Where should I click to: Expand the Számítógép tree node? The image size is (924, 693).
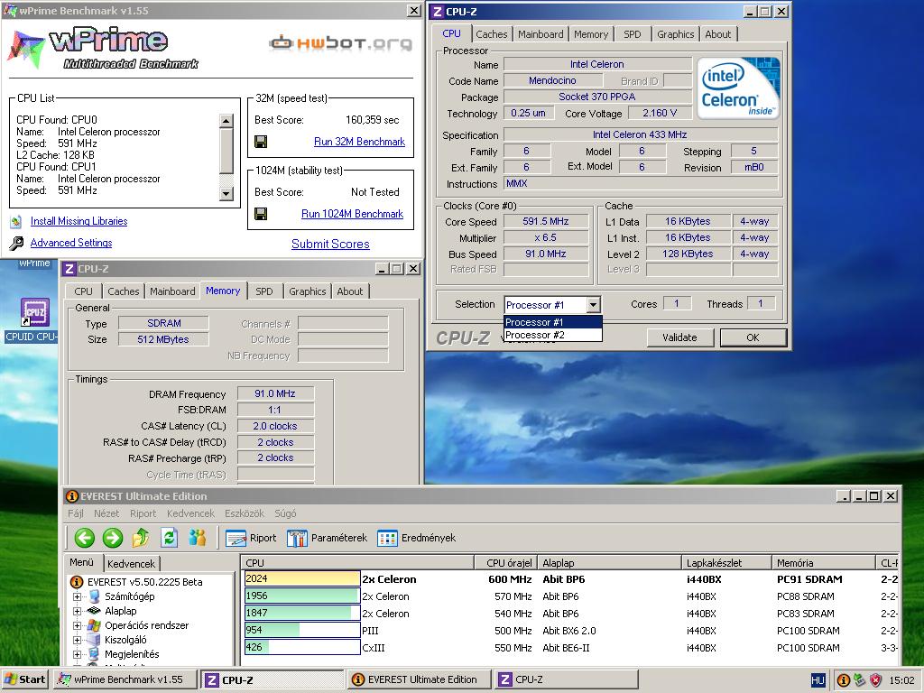click(x=77, y=596)
